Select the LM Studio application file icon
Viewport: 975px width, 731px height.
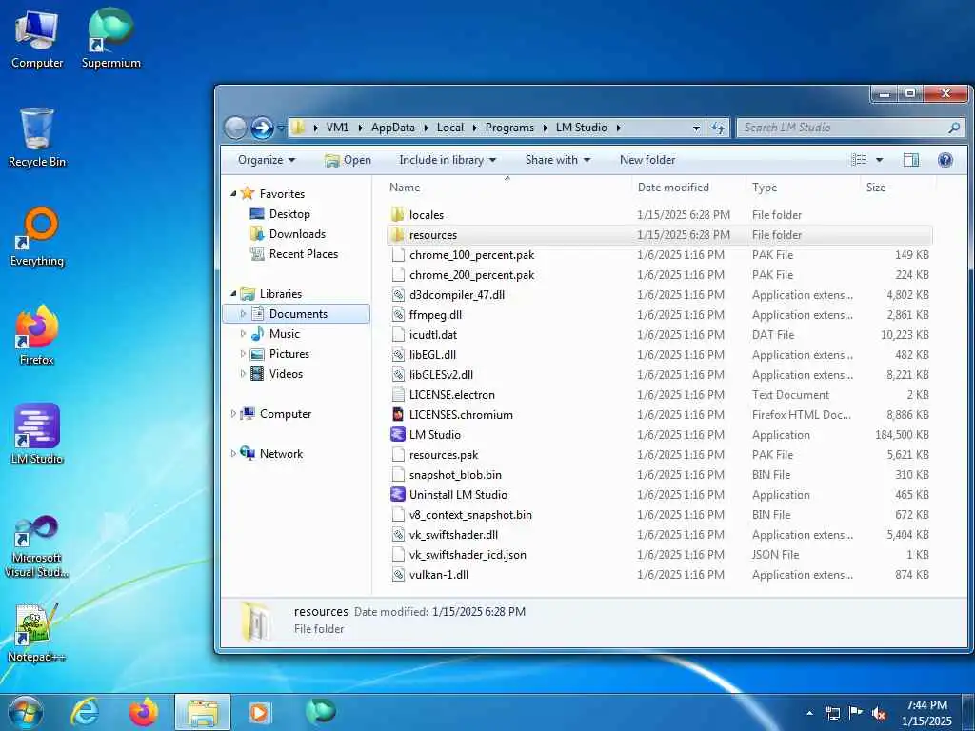(398, 434)
